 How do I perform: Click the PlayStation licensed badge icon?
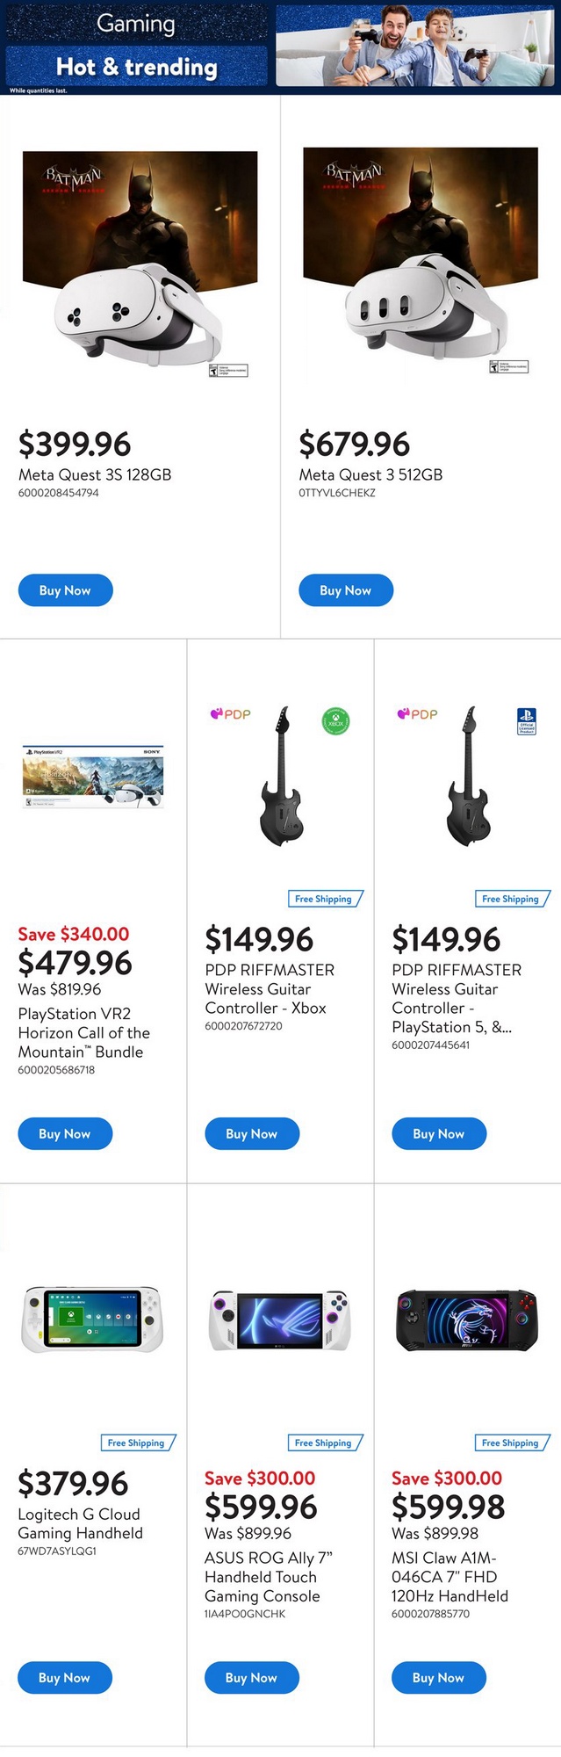pyautogui.click(x=526, y=721)
